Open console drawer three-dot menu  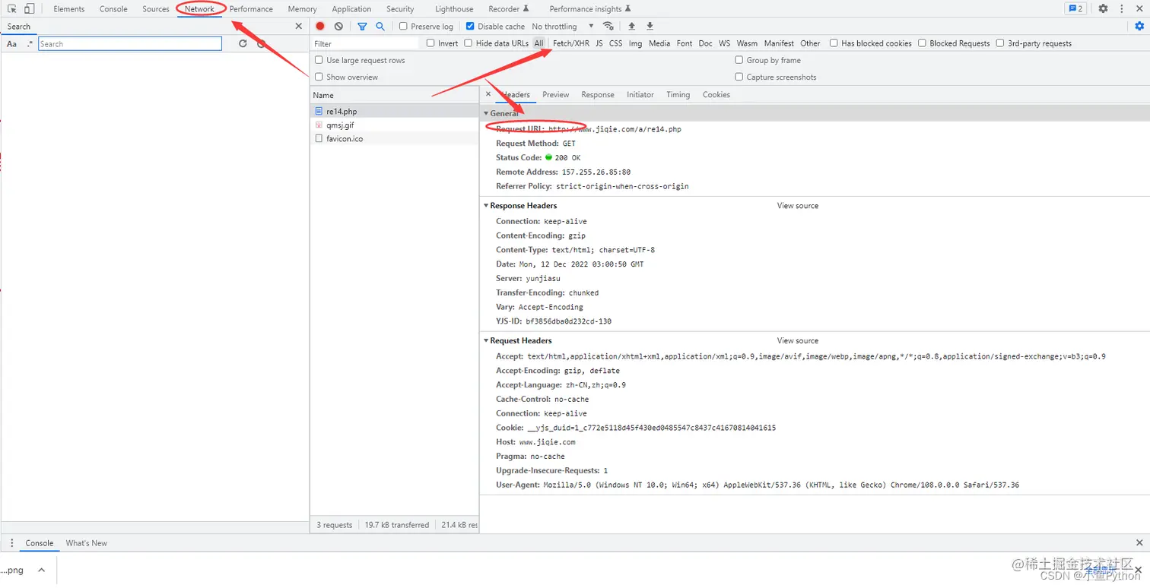click(x=11, y=543)
